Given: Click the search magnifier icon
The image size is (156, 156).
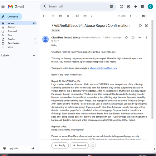Looking at the screenshot, I should 44,7.
